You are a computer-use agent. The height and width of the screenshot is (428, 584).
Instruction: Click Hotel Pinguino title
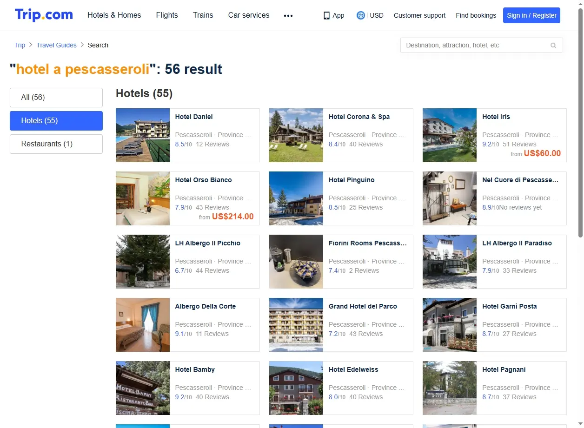[x=352, y=180]
